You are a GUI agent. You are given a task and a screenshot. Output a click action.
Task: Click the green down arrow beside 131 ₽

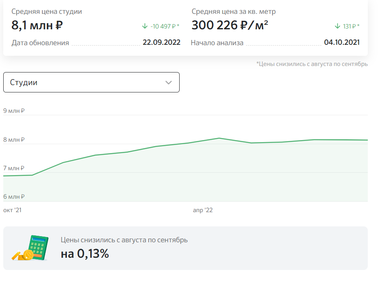[337, 26]
